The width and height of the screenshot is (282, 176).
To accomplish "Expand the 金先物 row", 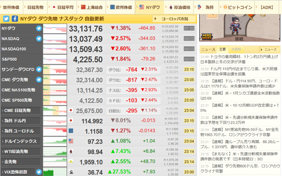I will coord(21,162).
